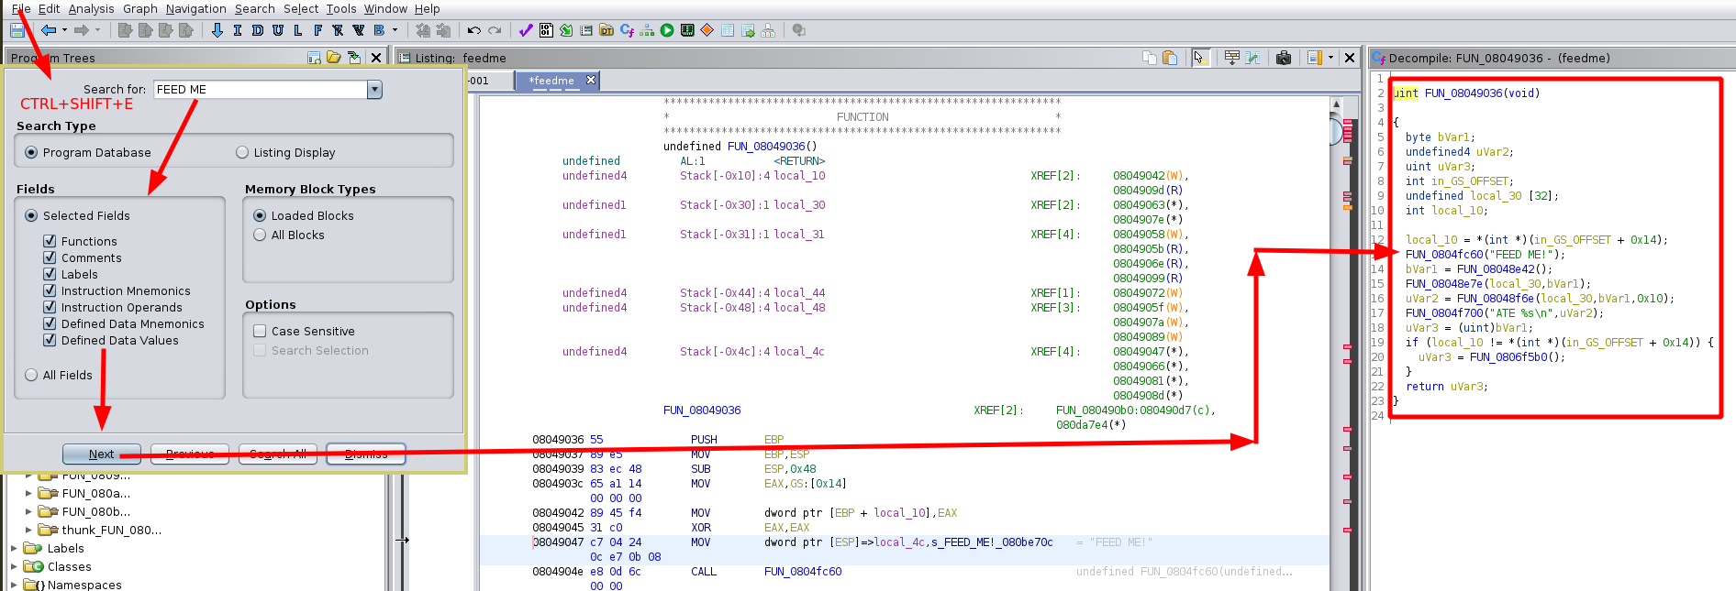Open the Analysis menu

(92, 8)
